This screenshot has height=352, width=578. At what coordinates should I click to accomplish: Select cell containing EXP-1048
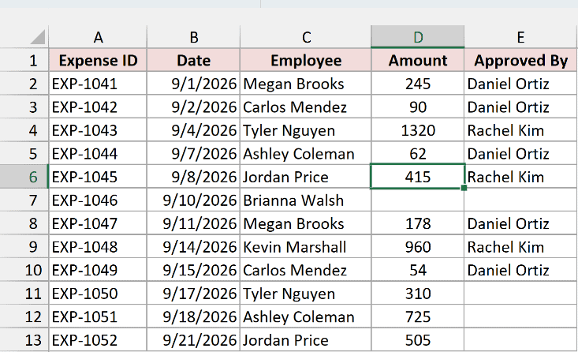click(x=98, y=246)
